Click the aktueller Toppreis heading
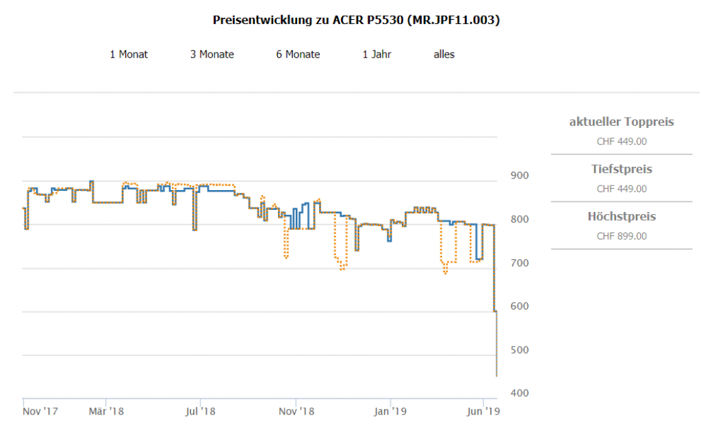 pyautogui.click(x=622, y=122)
